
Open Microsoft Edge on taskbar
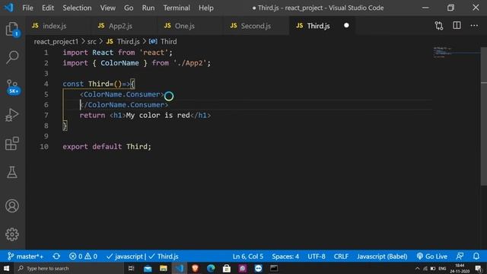click(x=211, y=268)
